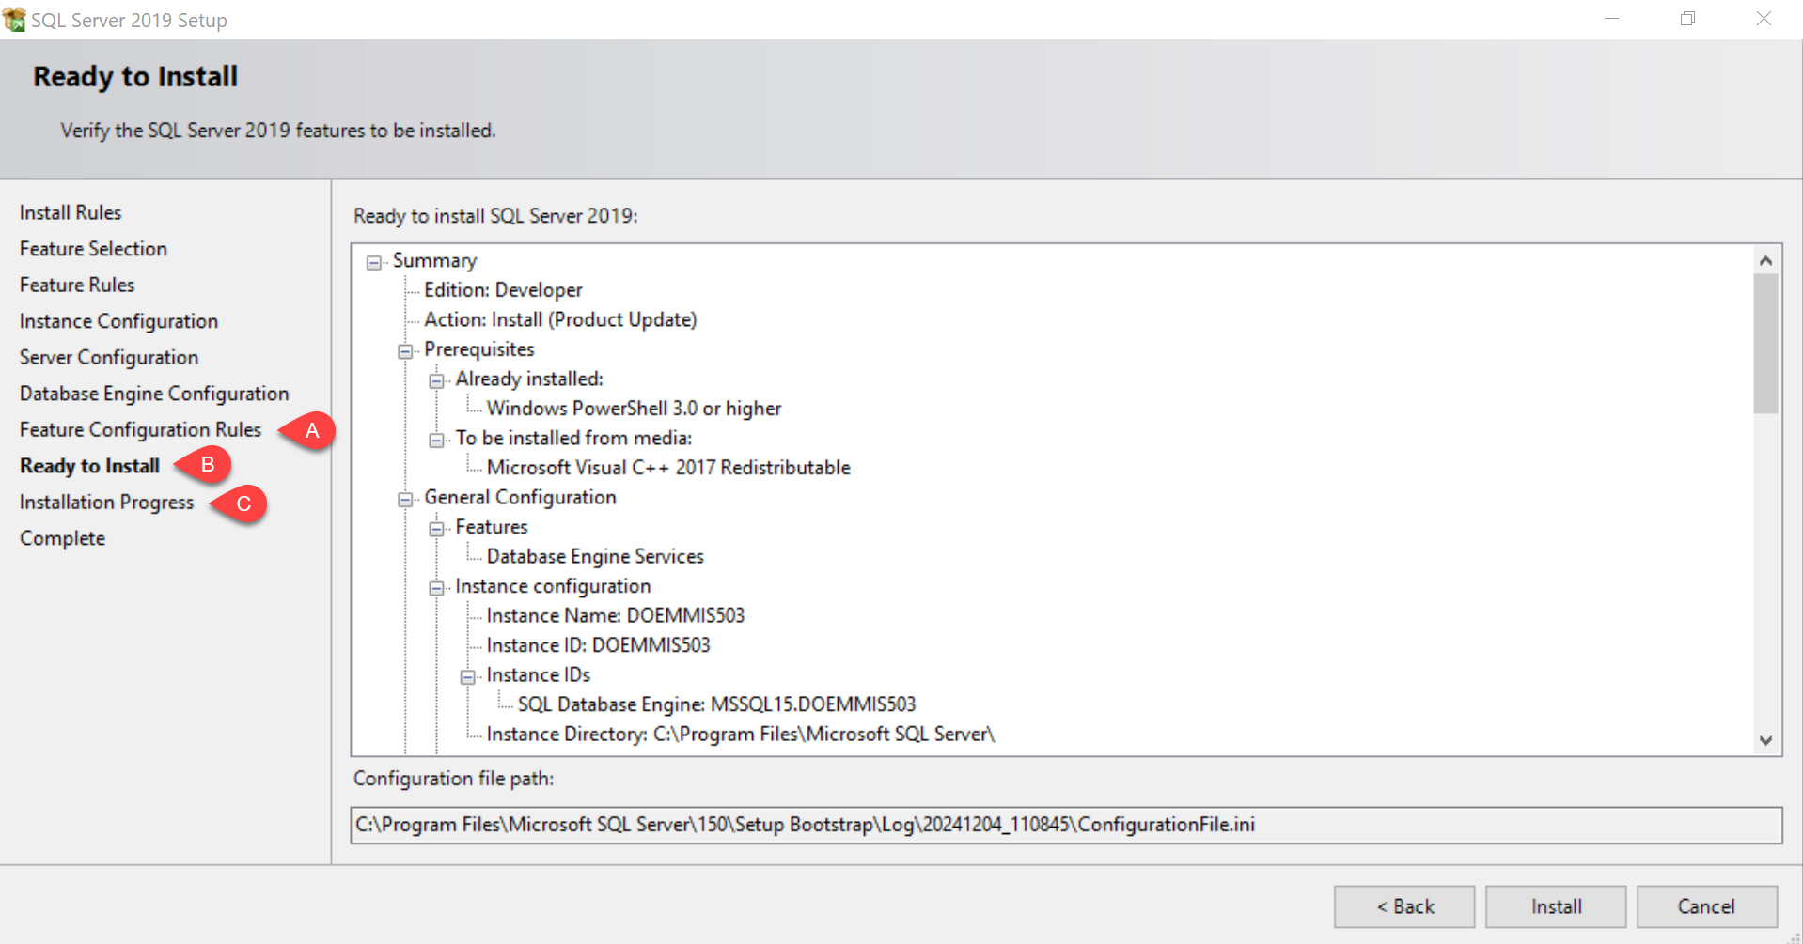The width and height of the screenshot is (1803, 944).
Task: Collapse the Features tree node
Action: click(x=436, y=529)
